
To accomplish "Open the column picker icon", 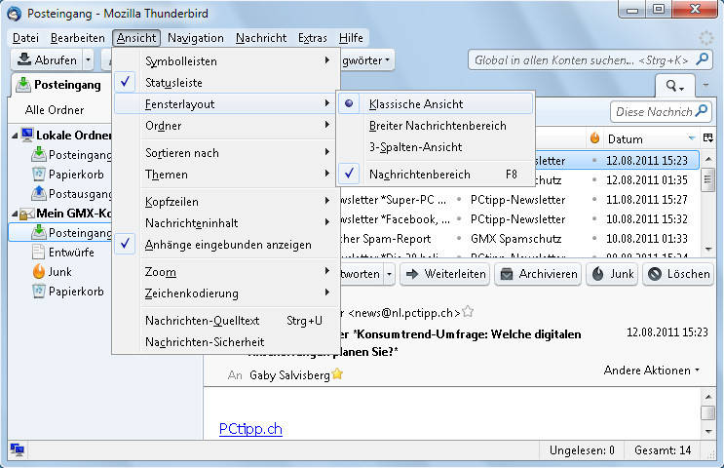I will click(707, 137).
